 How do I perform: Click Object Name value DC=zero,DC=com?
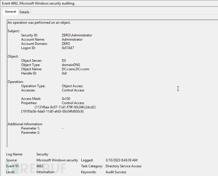click(76, 69)
